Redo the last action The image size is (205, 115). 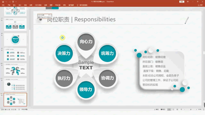tap(10, 2)
